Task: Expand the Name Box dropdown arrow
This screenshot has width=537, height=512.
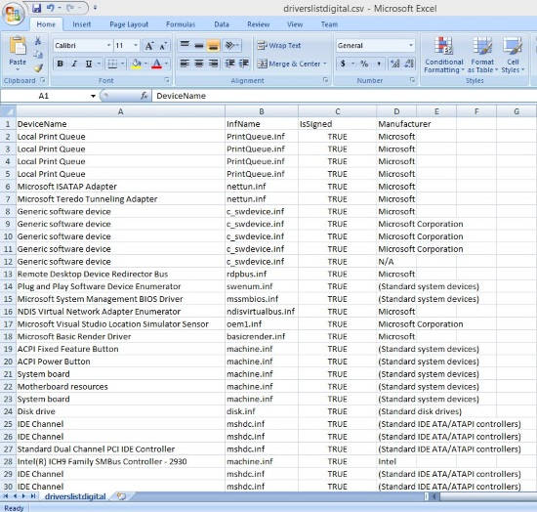Action: click(x=93, y=96)
